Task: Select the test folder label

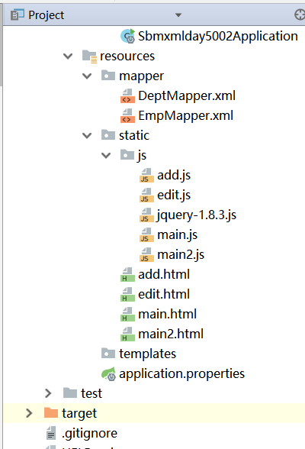Action: (91, 394)
